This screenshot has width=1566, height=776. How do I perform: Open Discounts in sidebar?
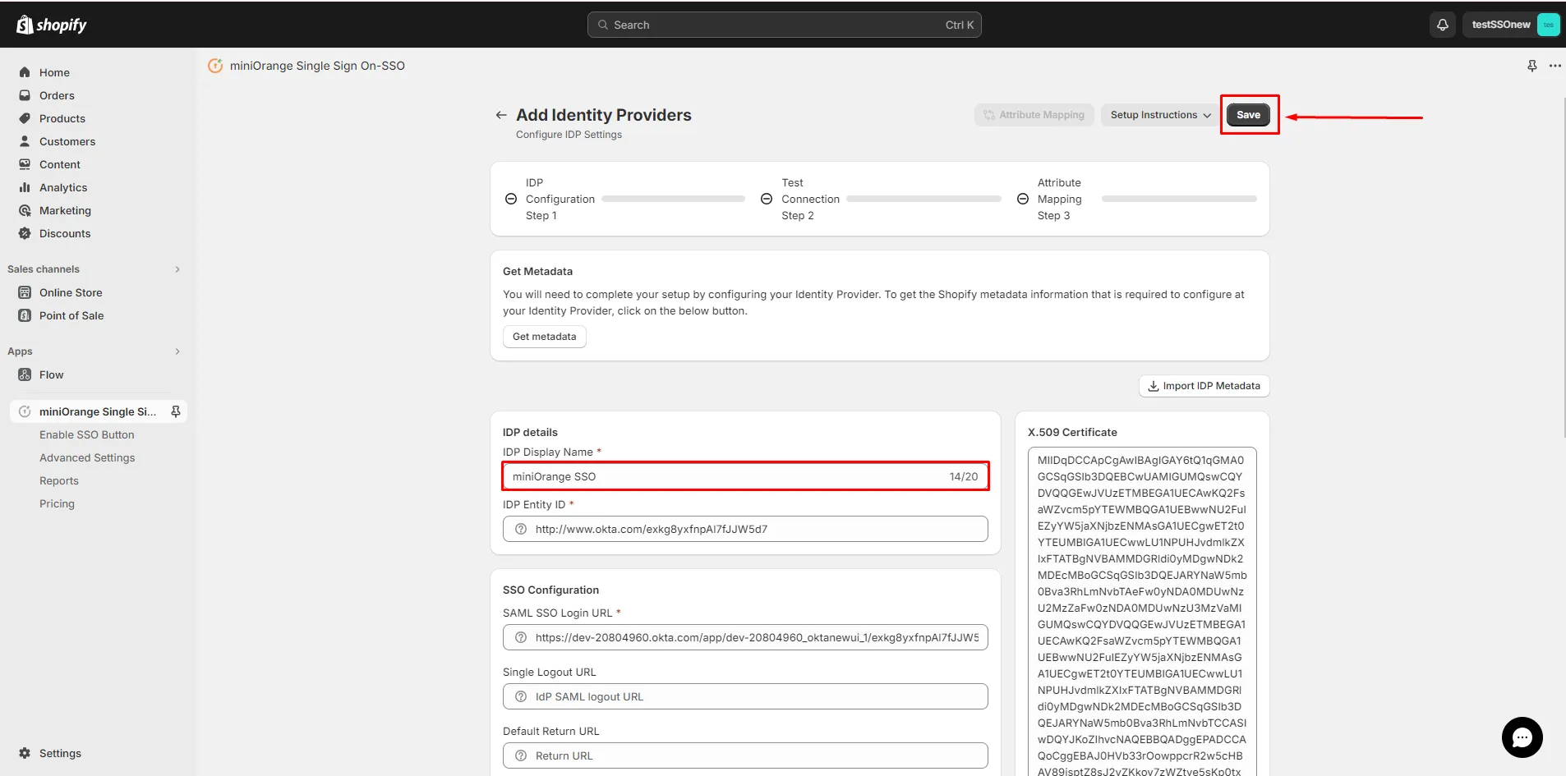click(65, 233)
